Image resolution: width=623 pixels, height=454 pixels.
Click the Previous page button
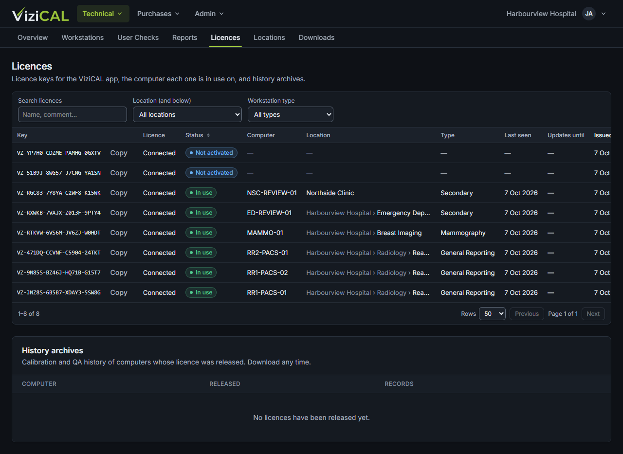pyautogui.click(x=527, y=314)
